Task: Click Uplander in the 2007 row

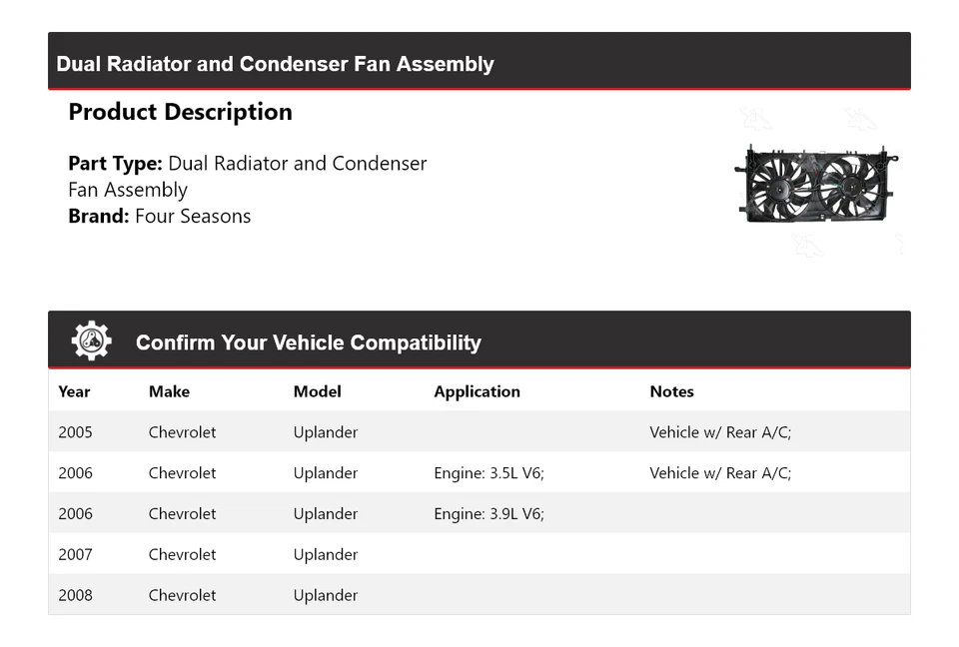Action: click(x=325, y=554)
